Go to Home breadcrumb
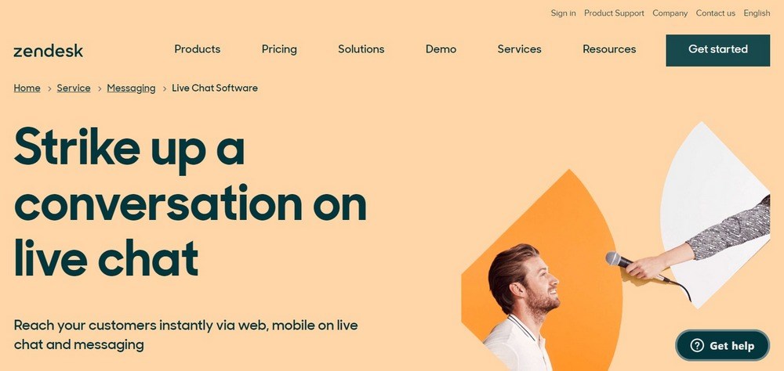The width and height of the screenshot is (784, 371). pyautogui.click(x=27, y=88)
